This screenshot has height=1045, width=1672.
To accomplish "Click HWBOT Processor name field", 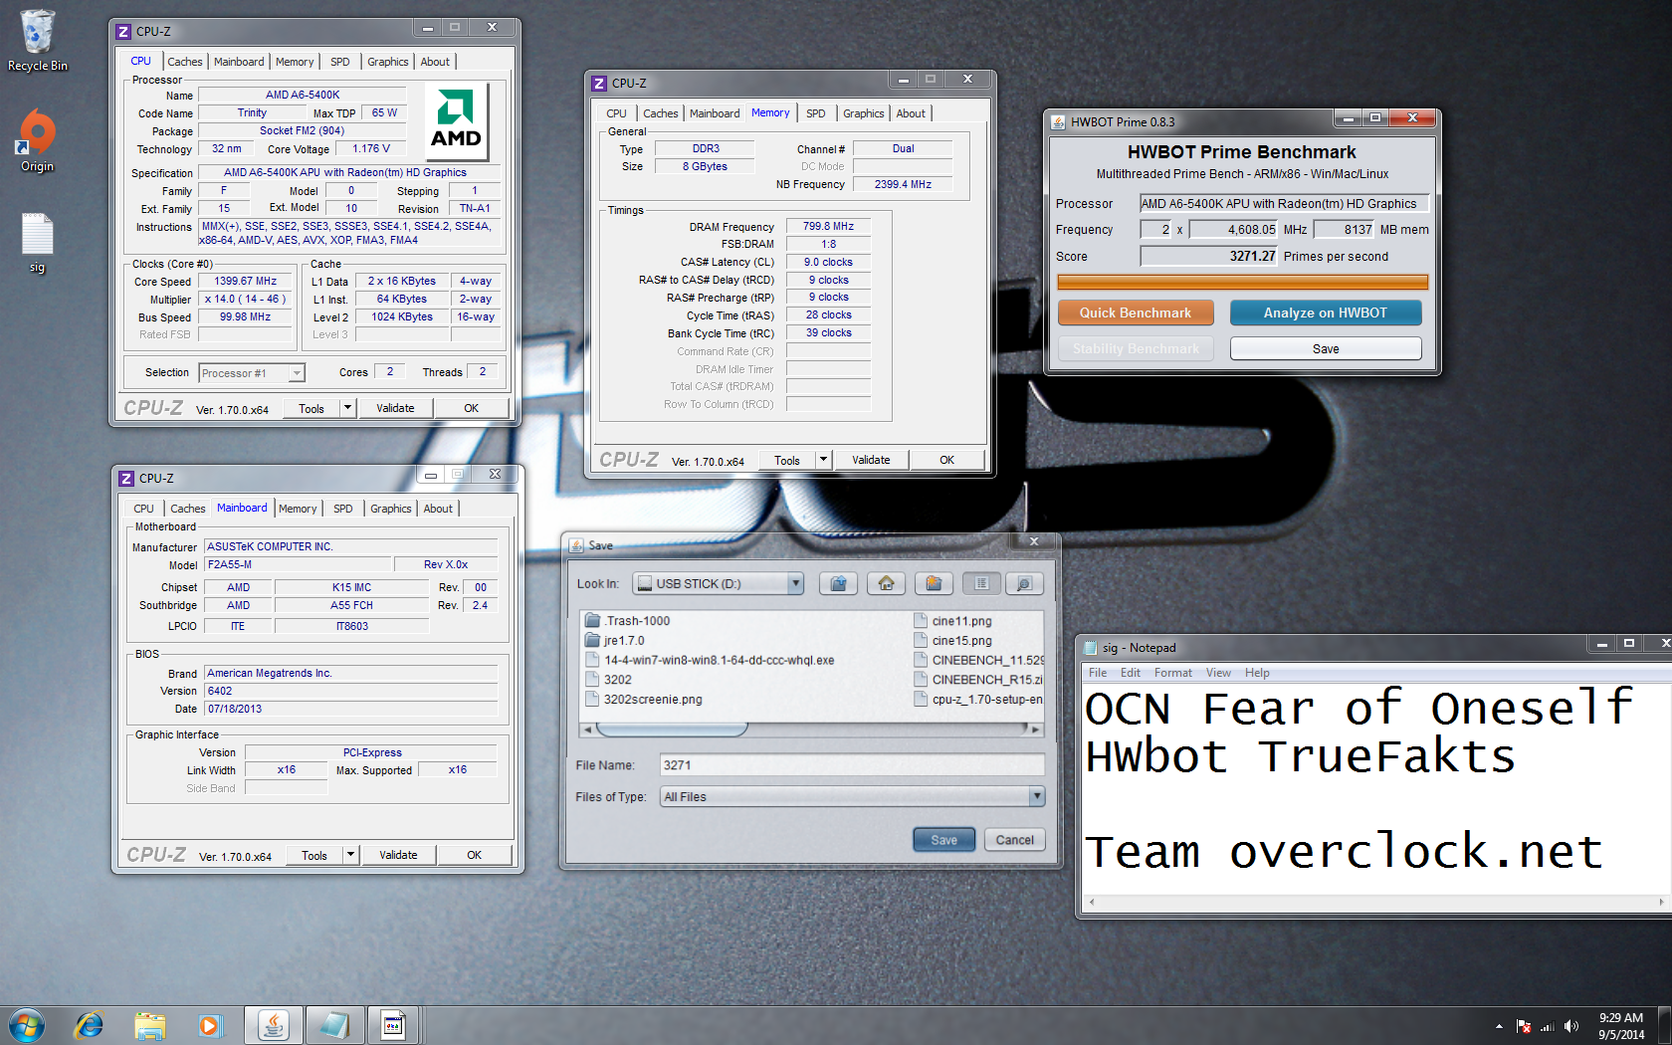I will click(1284, 203).
